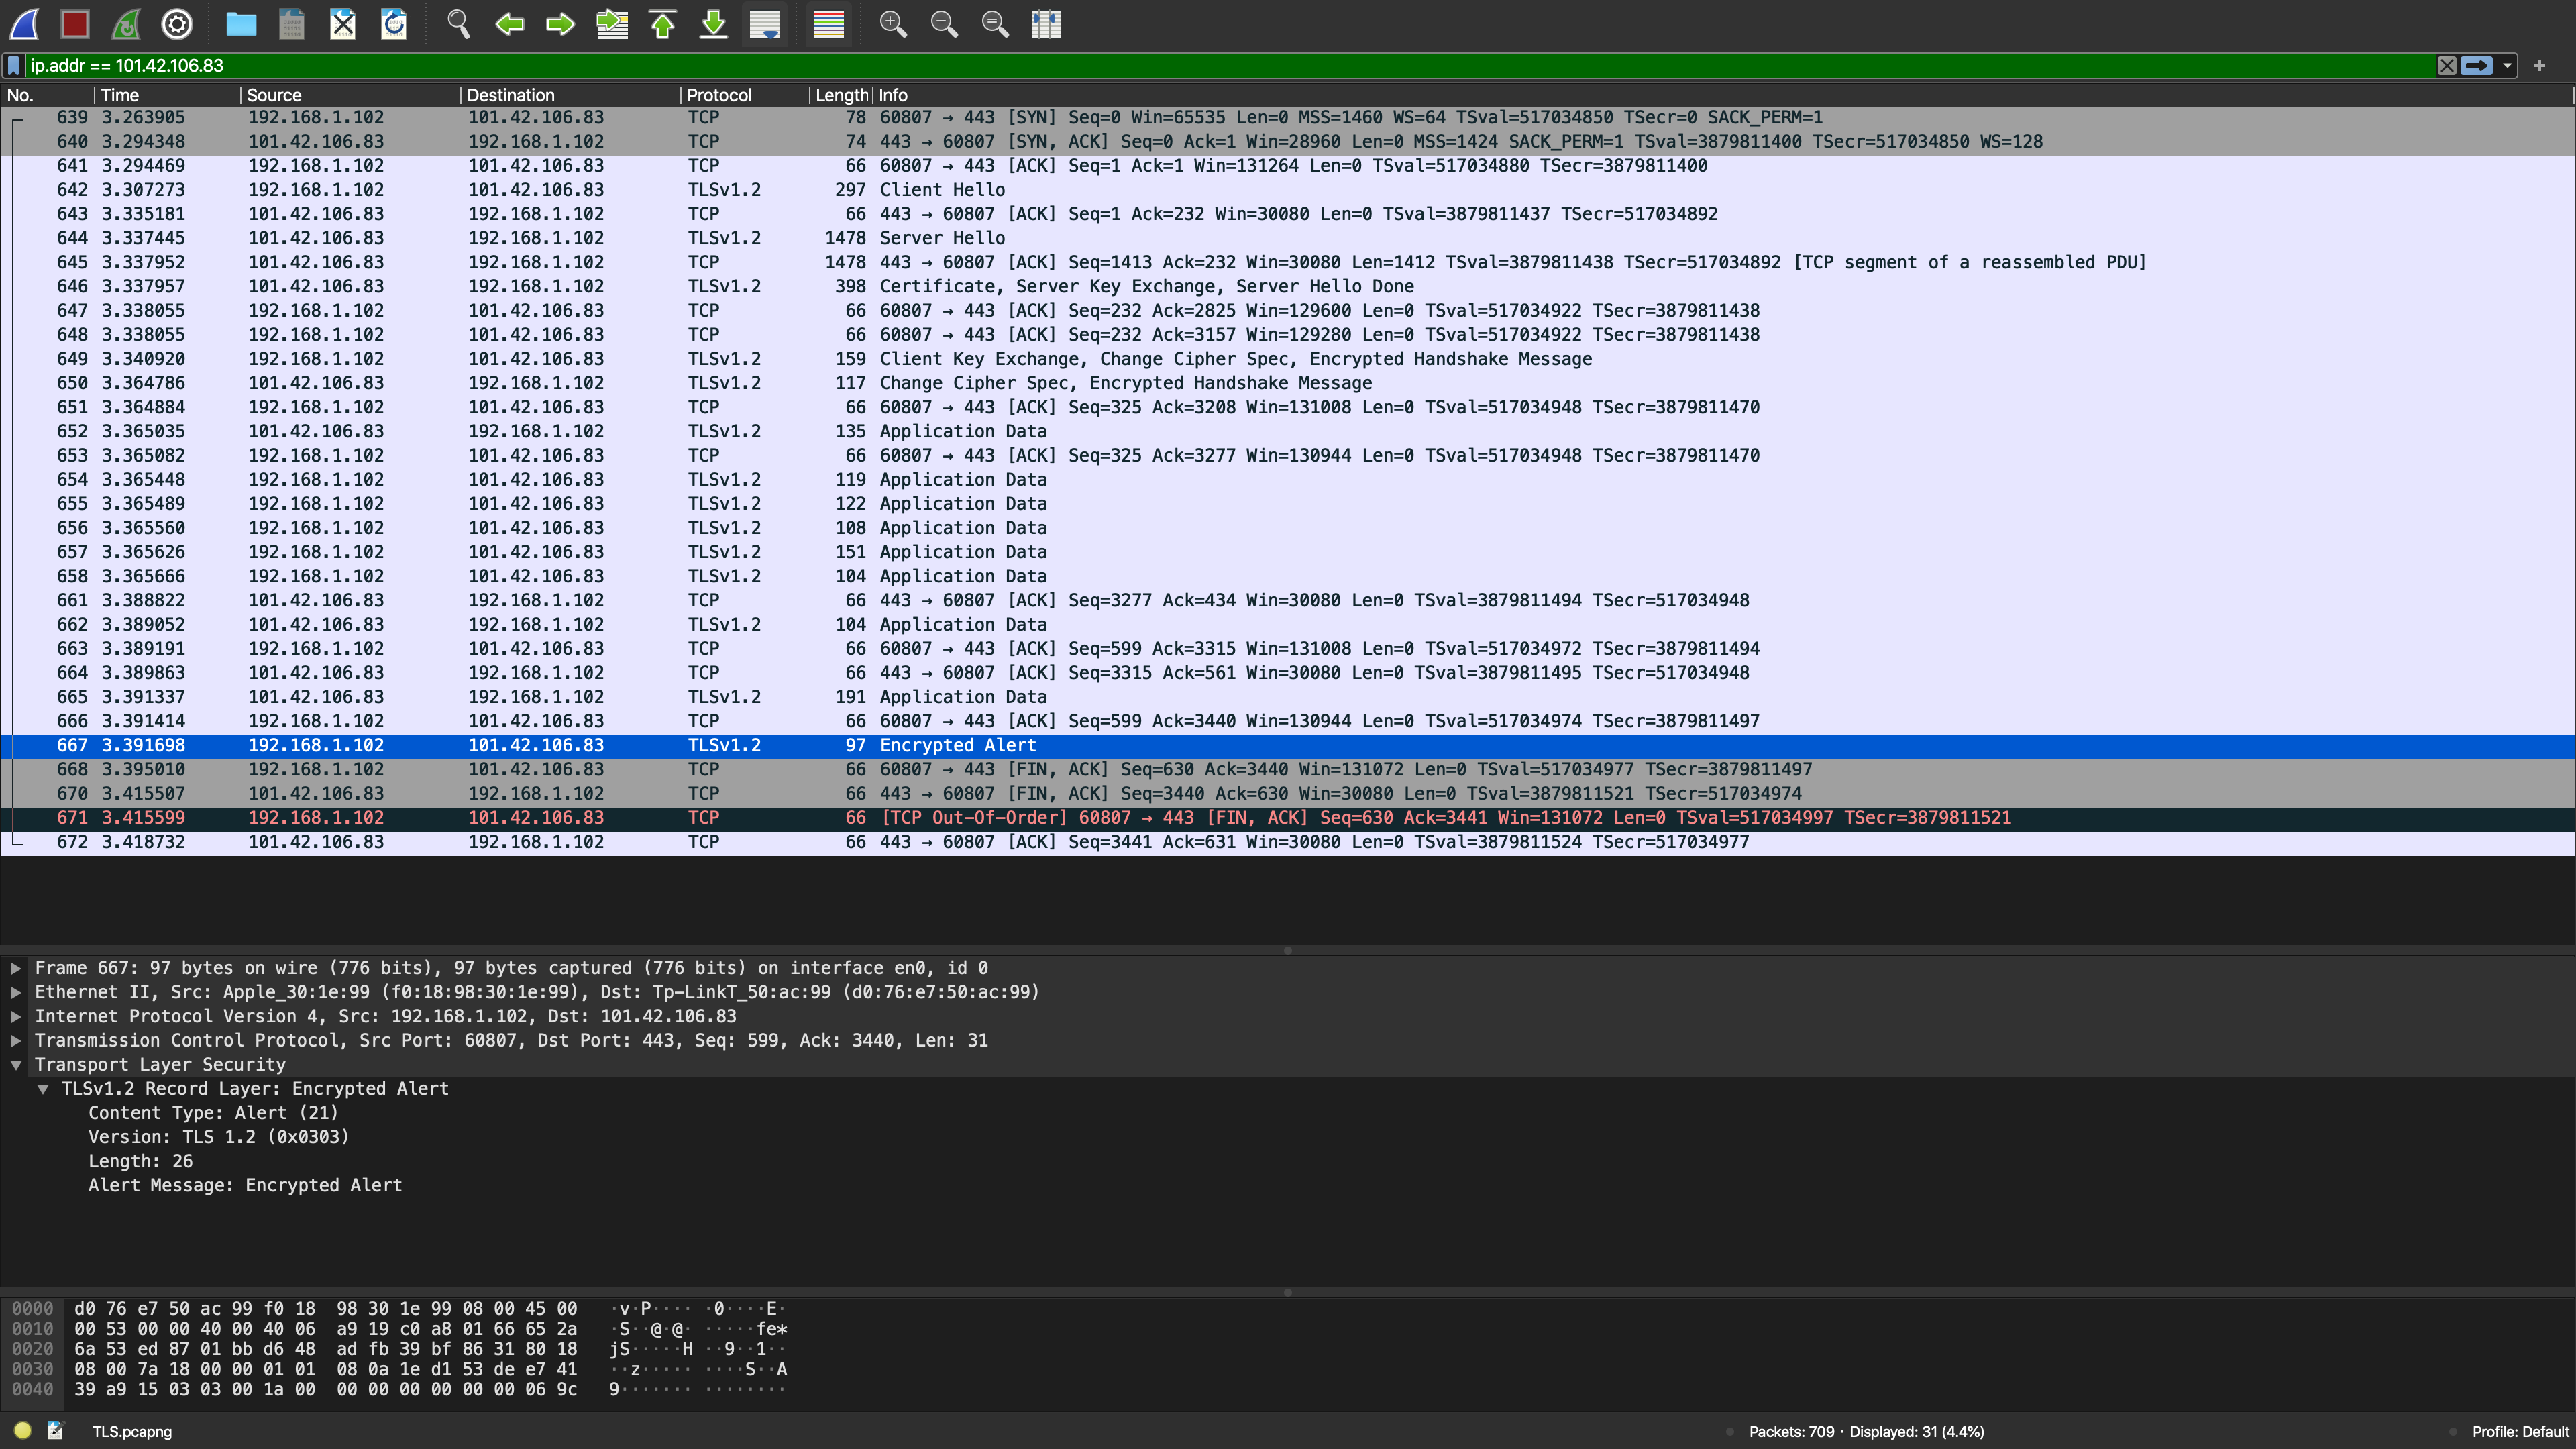Select the Content Type: Alert (21) field
This screenshot has width=2576, height=1449.
pyautogui.click(x=213, y=1113)
